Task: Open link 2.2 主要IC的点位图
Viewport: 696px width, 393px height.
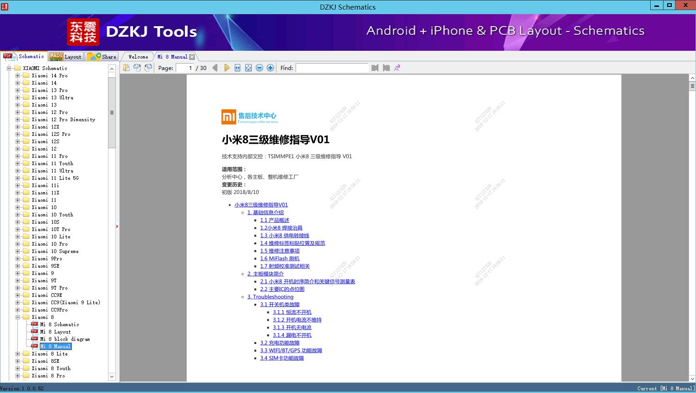Action: (x=282, y=289)
